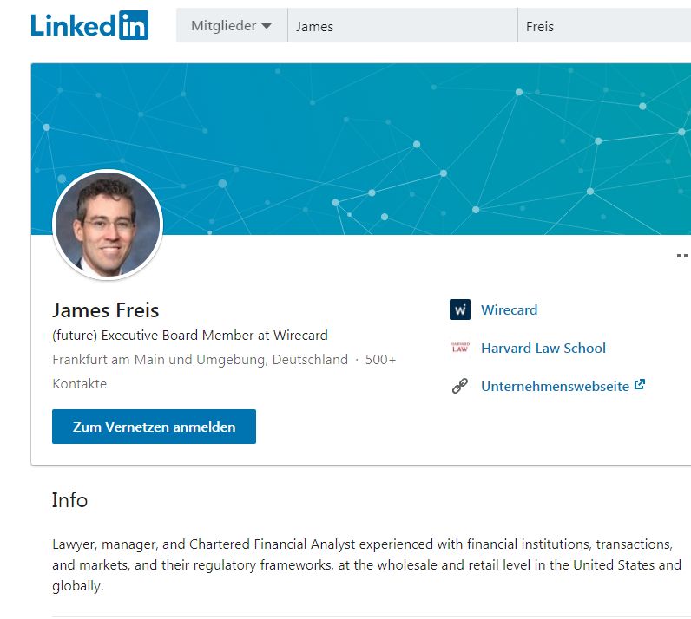Click the external link arrow icon

point(640,385)
